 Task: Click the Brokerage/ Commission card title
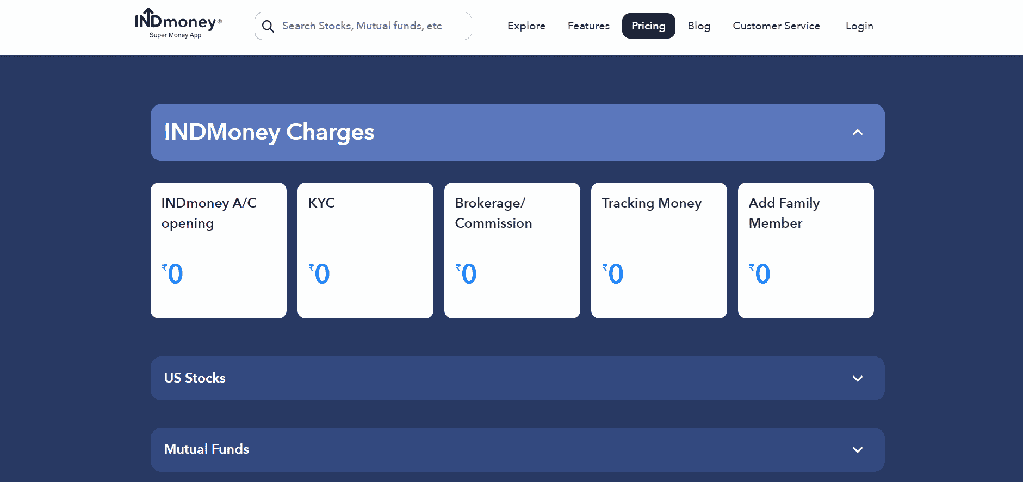coord(493,213)
